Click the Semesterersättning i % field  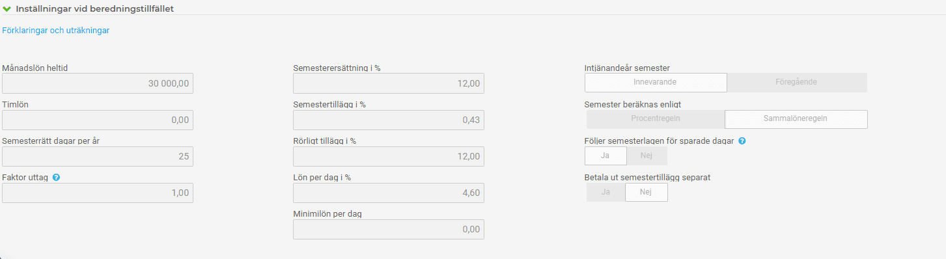click(389, 83)
